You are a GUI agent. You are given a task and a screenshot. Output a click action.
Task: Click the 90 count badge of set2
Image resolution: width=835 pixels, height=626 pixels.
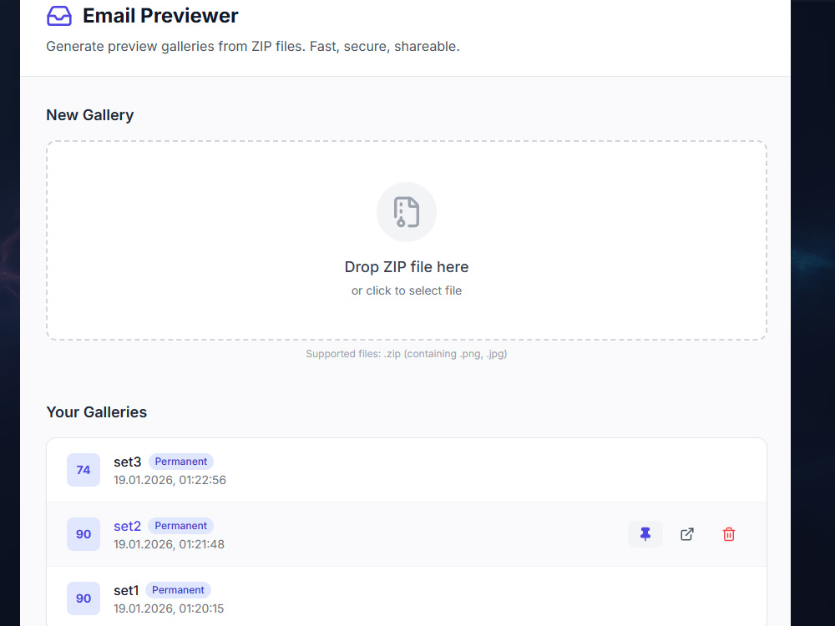click(83, 534)
